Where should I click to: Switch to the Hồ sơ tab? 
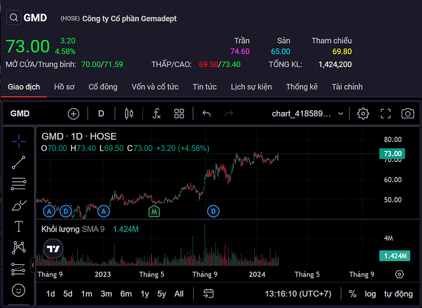(64, 87)
